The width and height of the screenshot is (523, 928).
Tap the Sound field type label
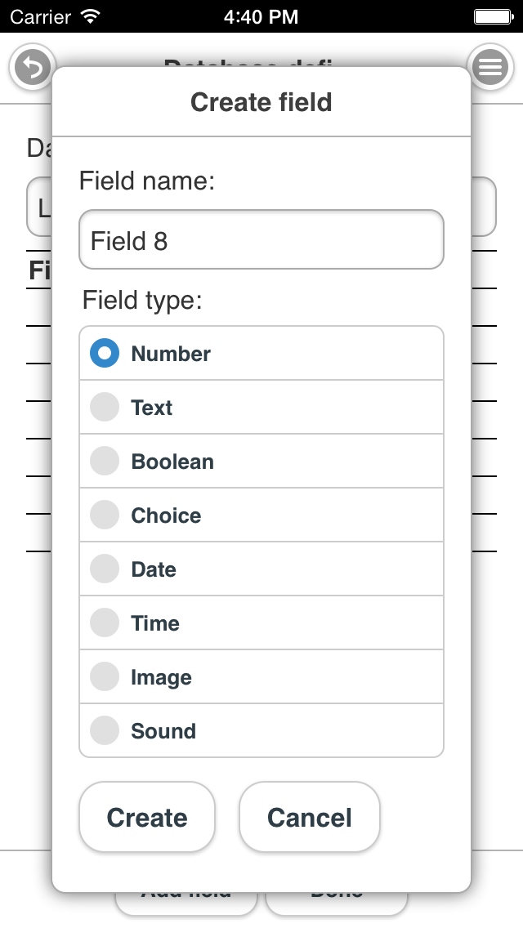click(x=163, y=731)
